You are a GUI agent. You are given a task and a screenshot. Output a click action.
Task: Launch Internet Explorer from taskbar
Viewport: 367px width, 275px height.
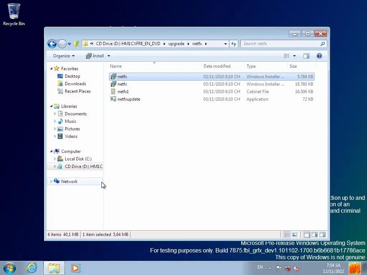coord(32,268)
